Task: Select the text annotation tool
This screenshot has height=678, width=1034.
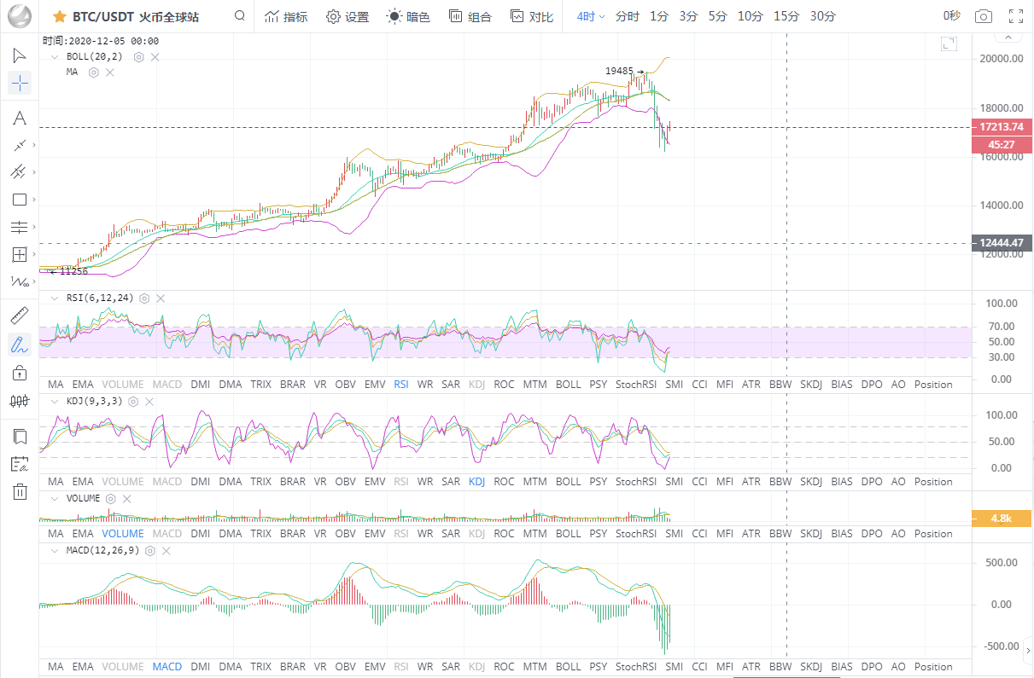Action: tap(19, 118)
